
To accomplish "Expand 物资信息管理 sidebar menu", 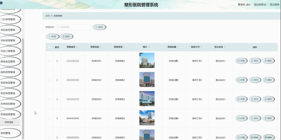I will click(10, 93).
